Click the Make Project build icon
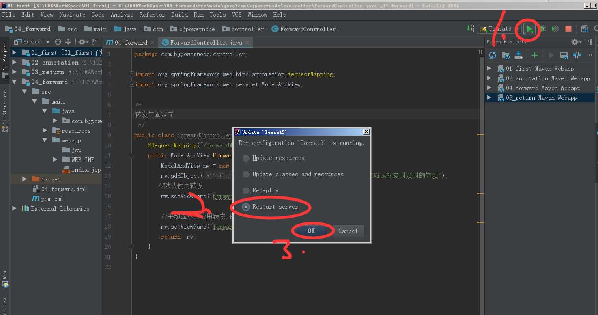The height and width of the screenshot is (315, 598). pos(471,29)
